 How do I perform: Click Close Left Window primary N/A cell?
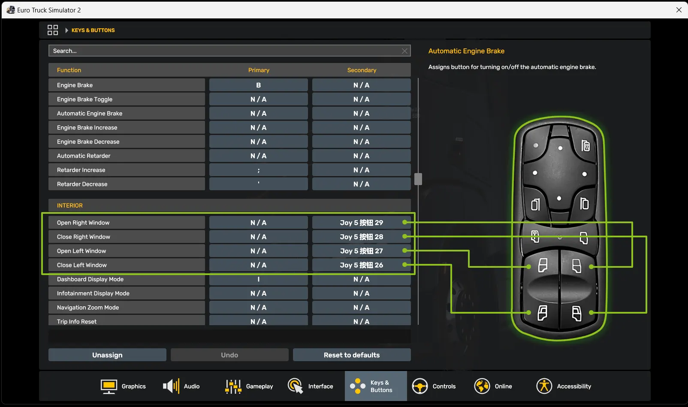click(x=259, y=265)
